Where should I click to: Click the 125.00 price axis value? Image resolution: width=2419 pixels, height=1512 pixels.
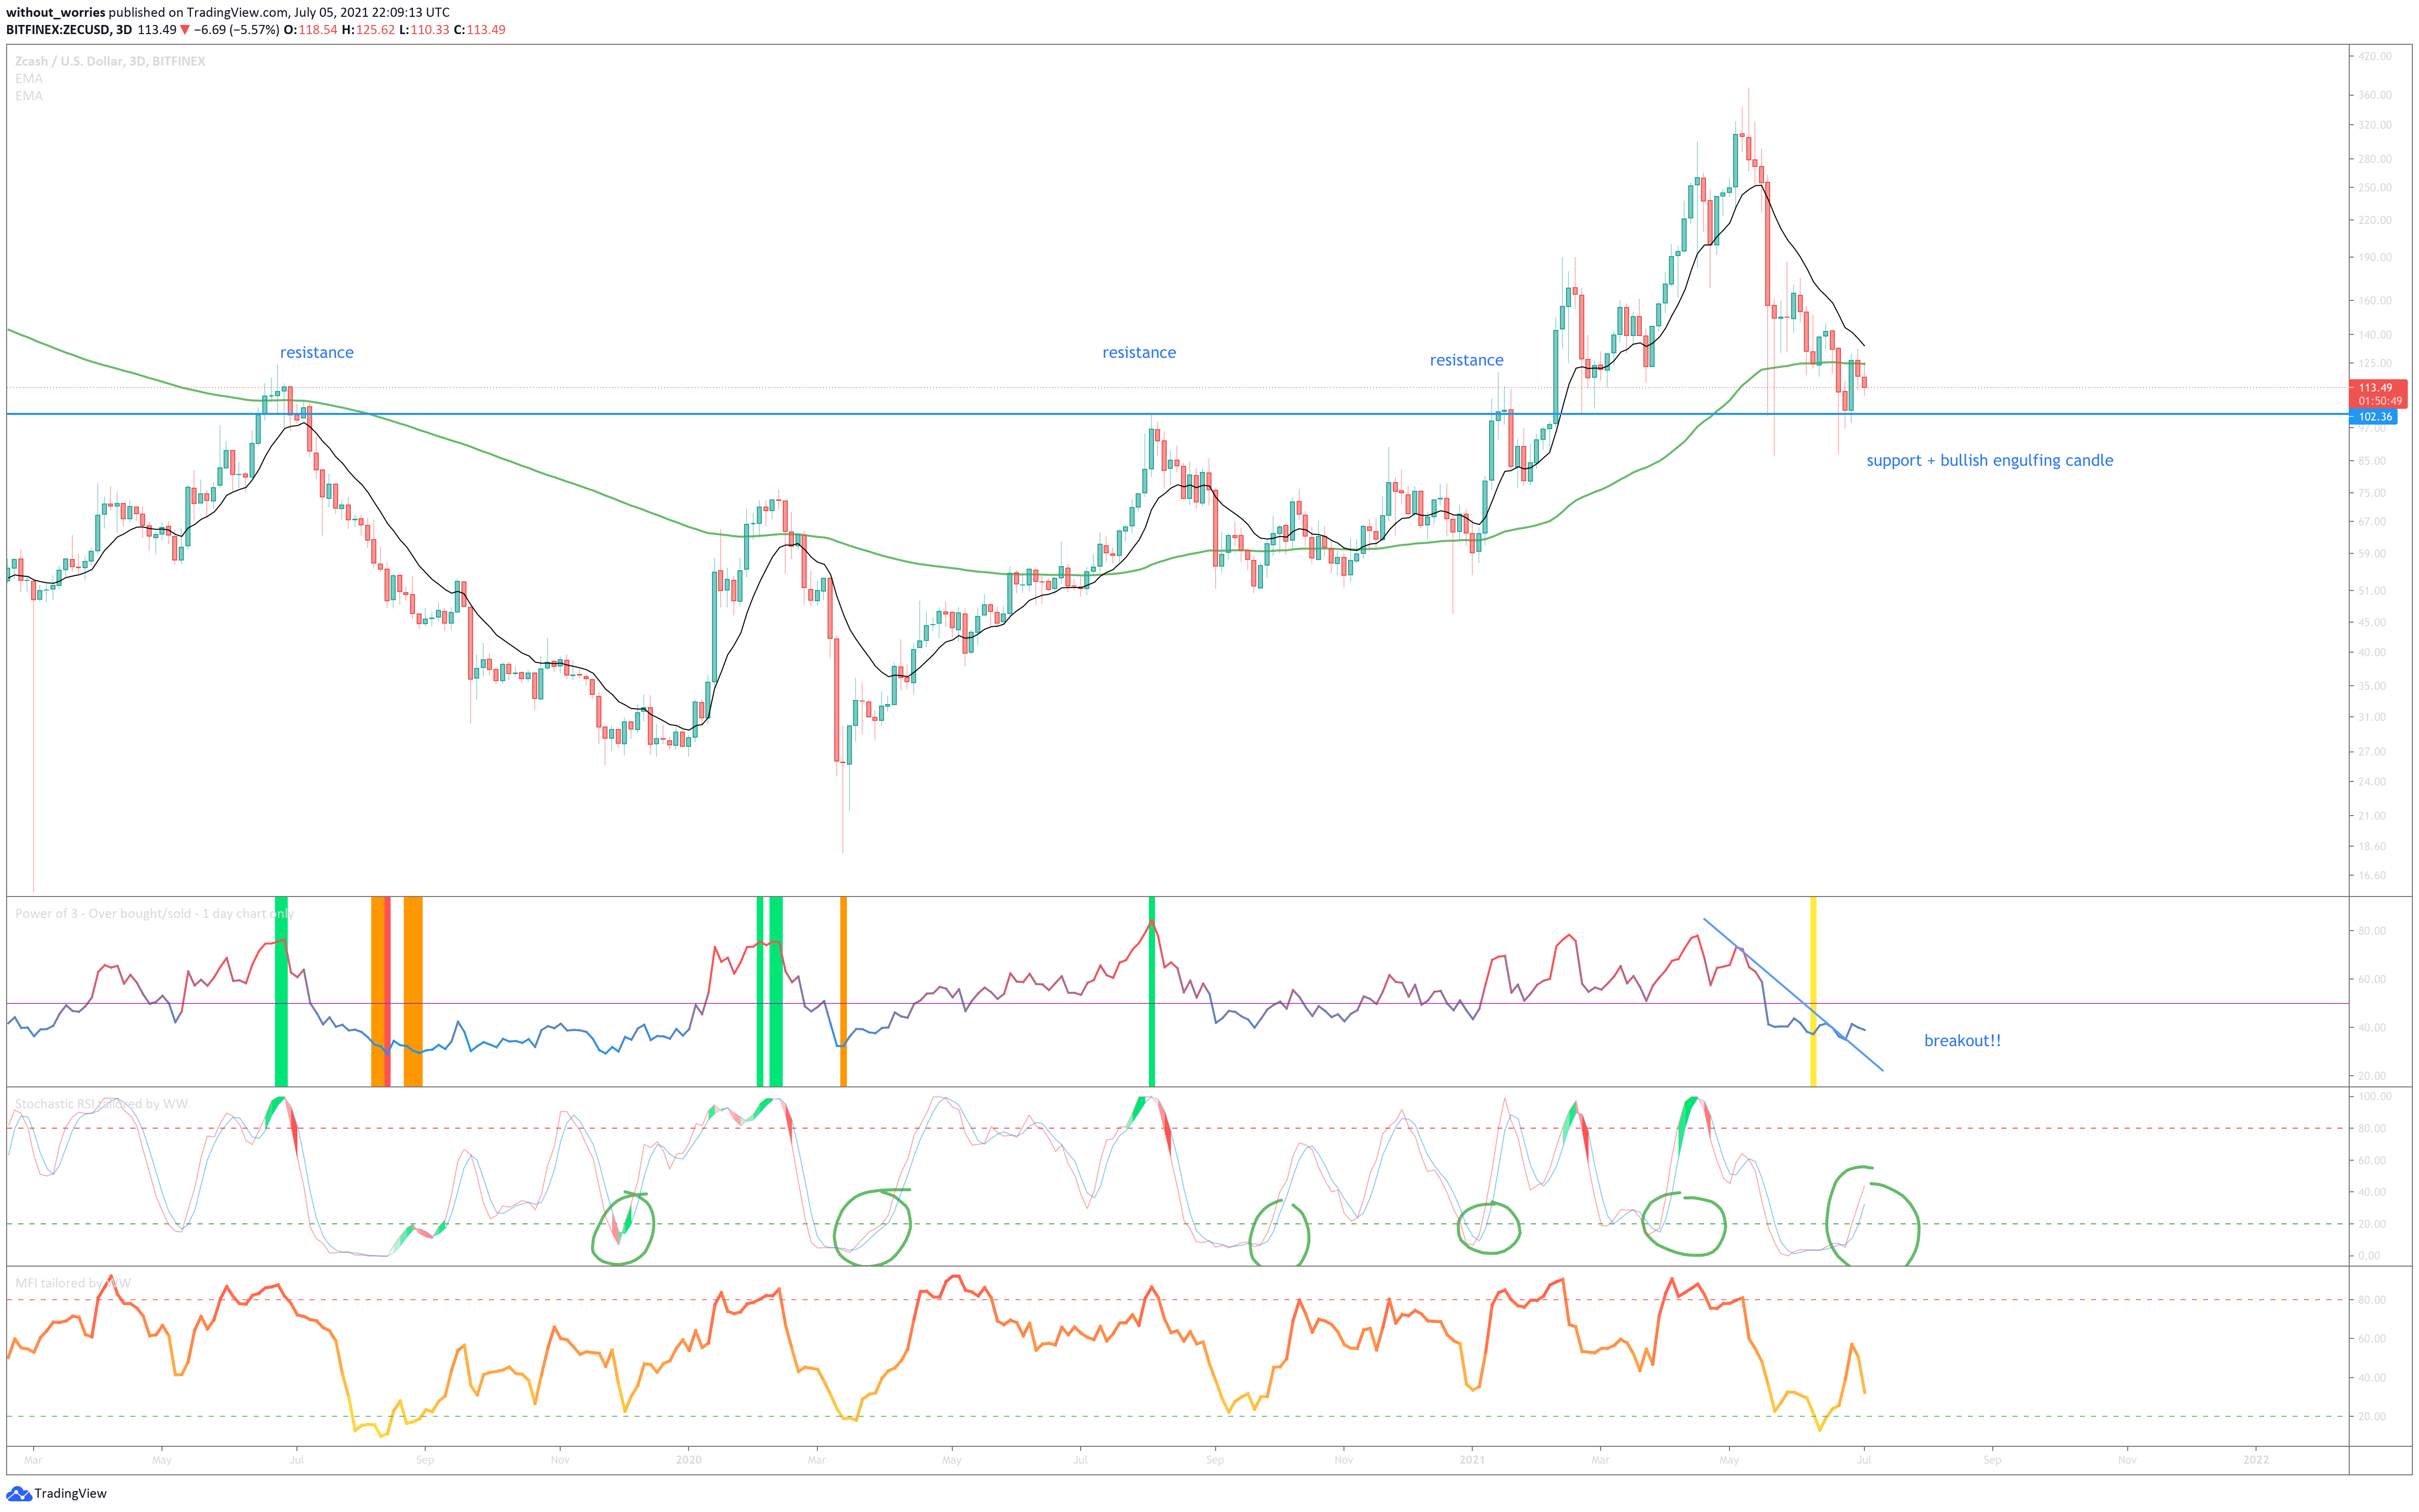pyautogui.click(x=2375, y=363)
